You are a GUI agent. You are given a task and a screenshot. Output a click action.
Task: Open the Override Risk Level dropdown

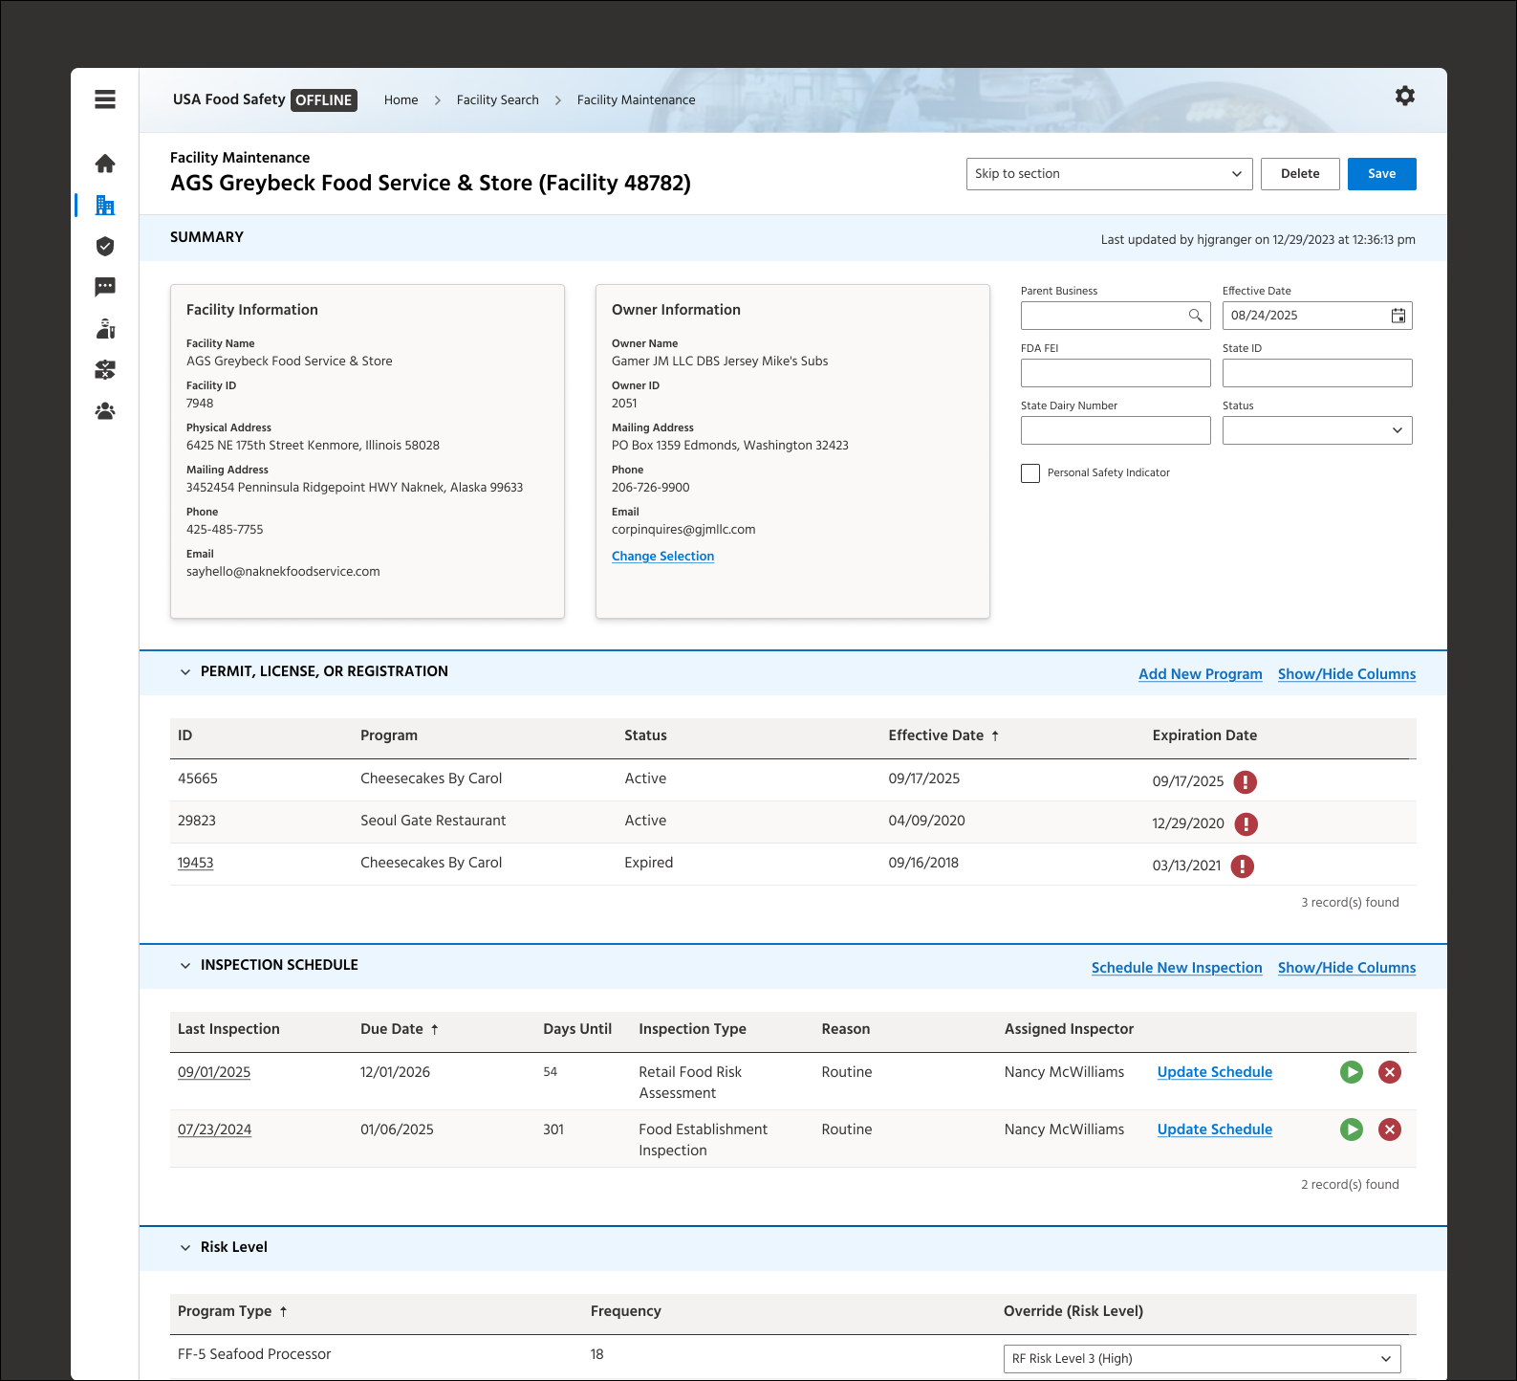[x=1203, y=1359]
